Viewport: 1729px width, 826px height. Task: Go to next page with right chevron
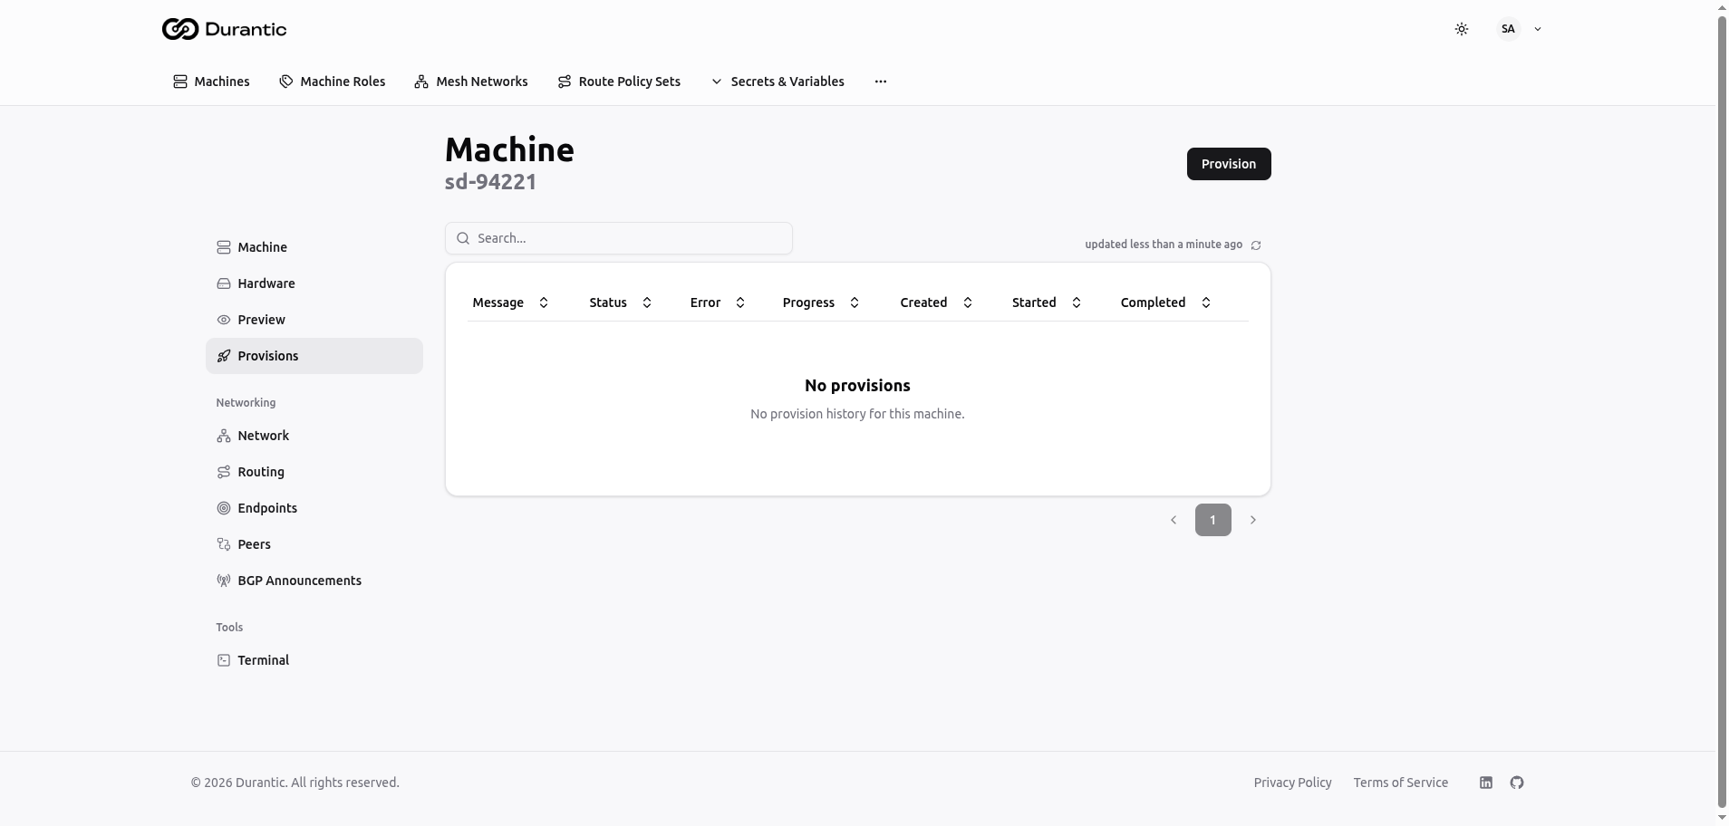(1252, 520)
